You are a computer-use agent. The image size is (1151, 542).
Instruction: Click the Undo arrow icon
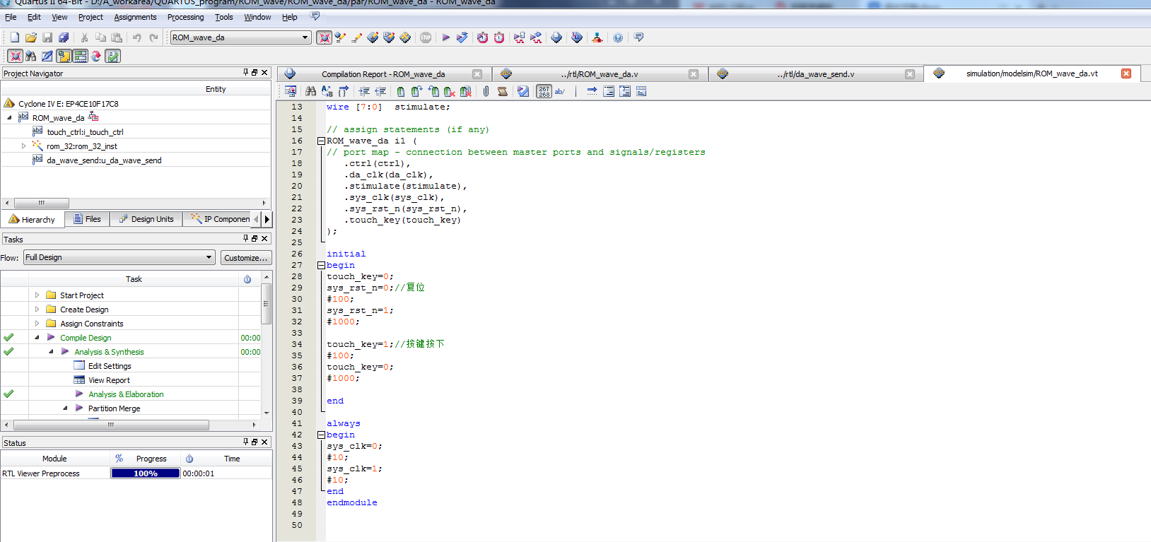tap(137, 37)
